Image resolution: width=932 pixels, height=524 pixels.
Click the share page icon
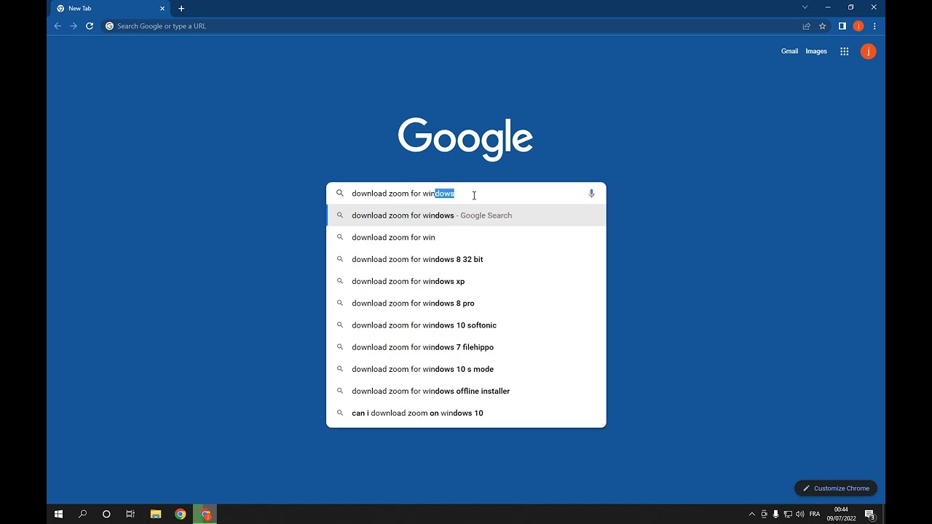pos(807,26)
